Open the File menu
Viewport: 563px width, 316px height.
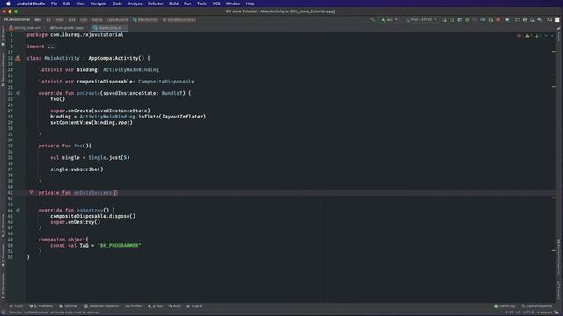click(x=54, y=4)
